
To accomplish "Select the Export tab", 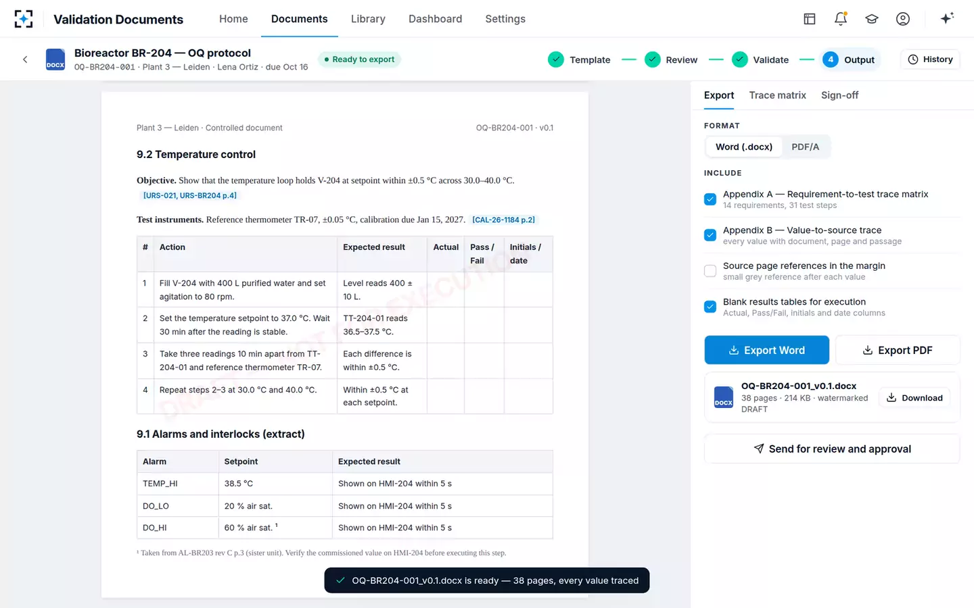I will pos(719,95).
